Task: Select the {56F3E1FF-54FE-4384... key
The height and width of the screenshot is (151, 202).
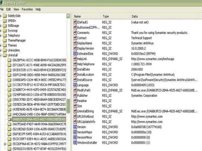Action: click(x=39, y=134)
